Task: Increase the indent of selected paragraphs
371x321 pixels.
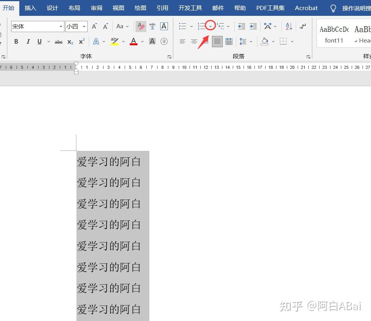Action: pos(253,26)
